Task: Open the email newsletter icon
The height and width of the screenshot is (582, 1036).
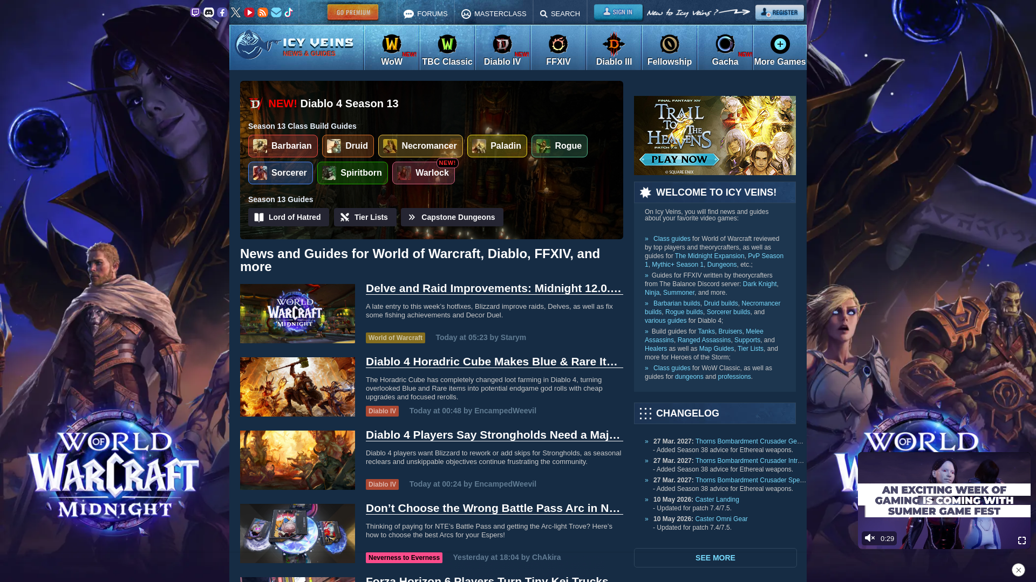Action: pyautogui.click(x=276, y=12)
